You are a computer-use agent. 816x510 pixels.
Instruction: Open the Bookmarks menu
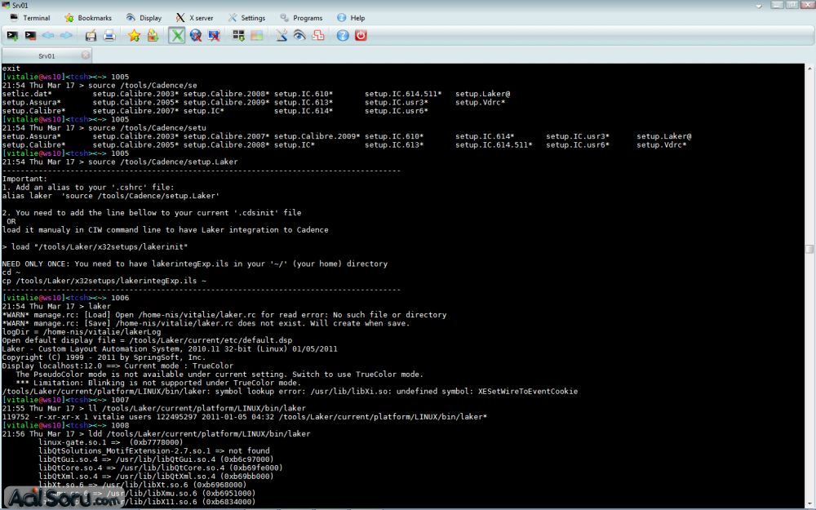[88, 18]
